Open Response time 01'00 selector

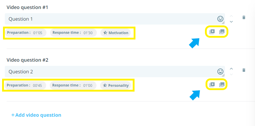tap(73, 85)
